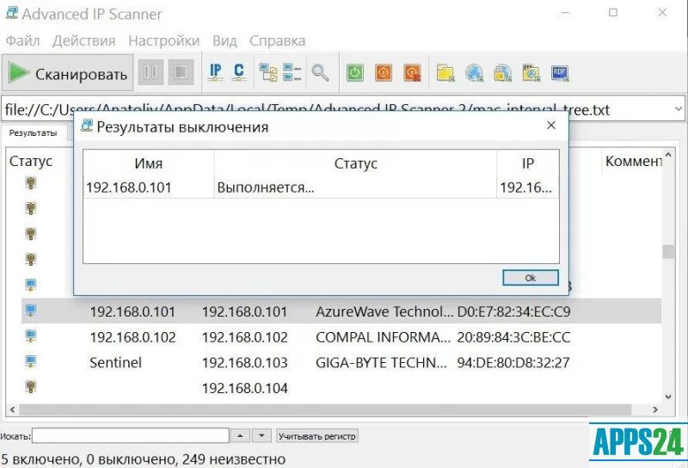The width and height of the screenshot is (688, 468).
Task: Select the Результаты tab
Action: pyautogui.click(x=34, y=132)
